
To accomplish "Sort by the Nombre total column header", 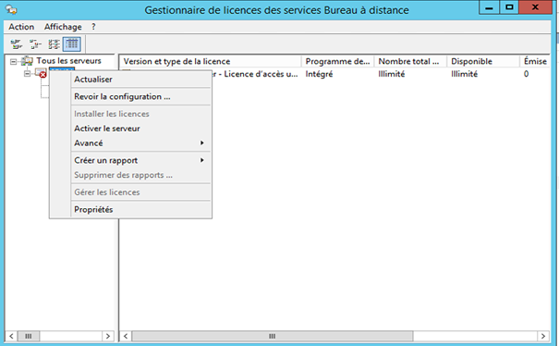I will [410, 61].
